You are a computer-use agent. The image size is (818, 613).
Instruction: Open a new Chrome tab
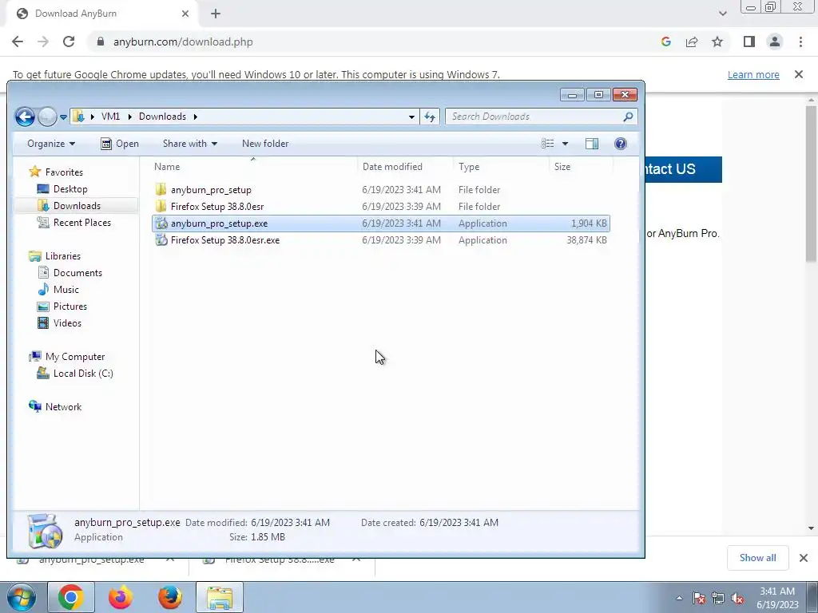coord(216,14)
